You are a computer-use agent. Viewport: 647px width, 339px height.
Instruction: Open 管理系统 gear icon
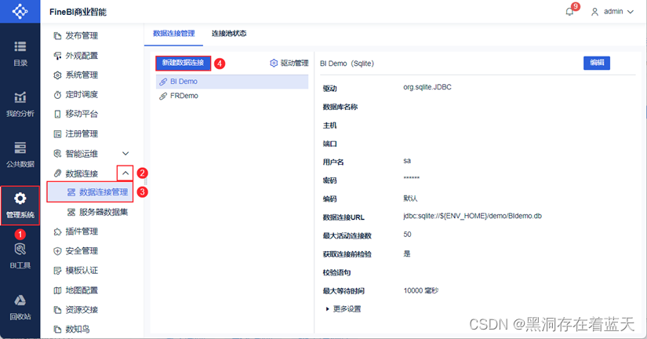pyautogui.click(x=20, y=199)
